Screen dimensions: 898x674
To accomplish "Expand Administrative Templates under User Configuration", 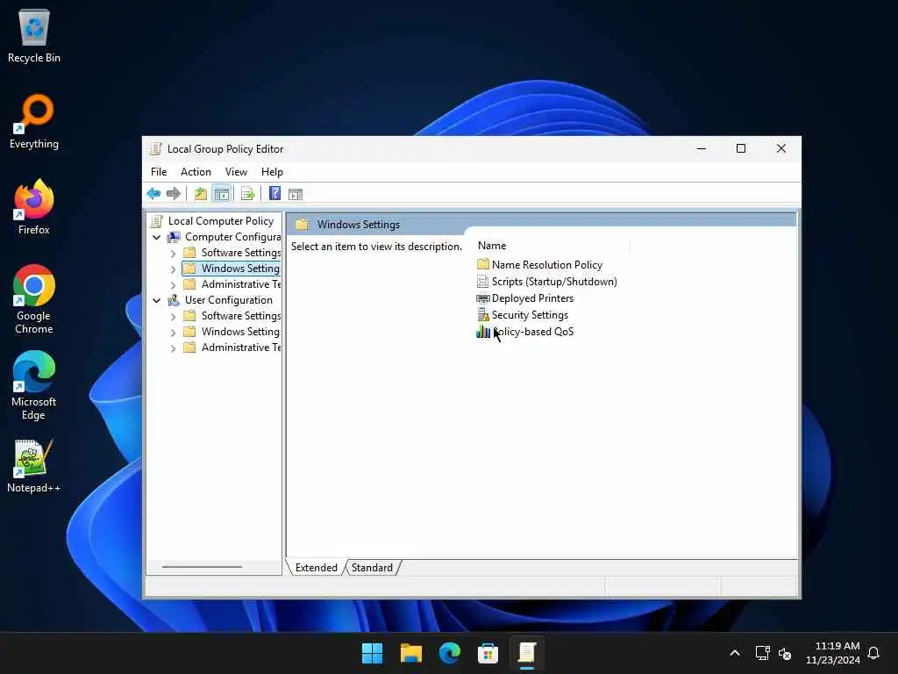I will coord(173,348).
